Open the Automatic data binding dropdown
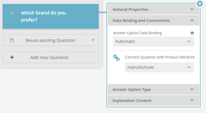The image size is (206, 113). [153, 41]
